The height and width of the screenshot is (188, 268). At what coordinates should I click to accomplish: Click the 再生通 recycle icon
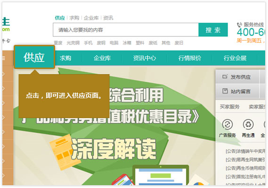(248, 124)
